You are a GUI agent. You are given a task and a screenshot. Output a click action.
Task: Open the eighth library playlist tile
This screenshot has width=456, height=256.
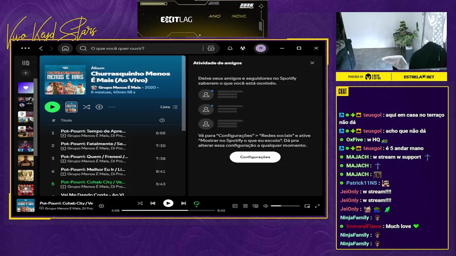[26, 190]
